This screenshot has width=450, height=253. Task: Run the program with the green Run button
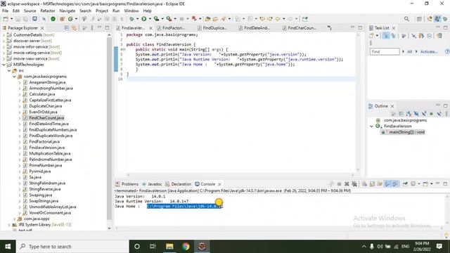tap(144, 19)
